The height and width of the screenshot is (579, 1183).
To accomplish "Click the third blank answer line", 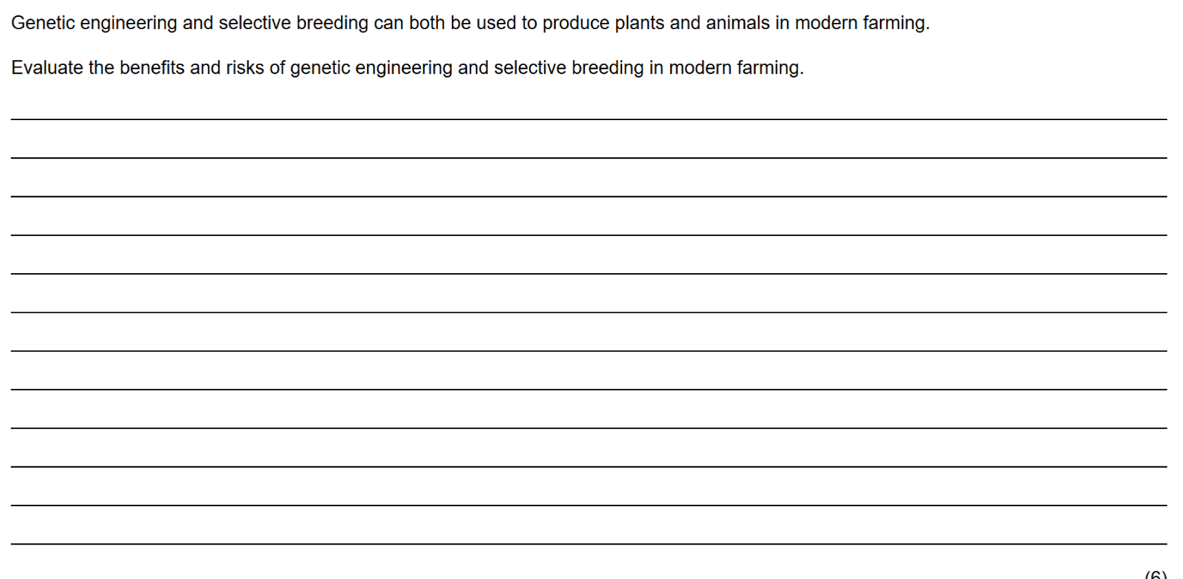I will [x=589, y=196].
